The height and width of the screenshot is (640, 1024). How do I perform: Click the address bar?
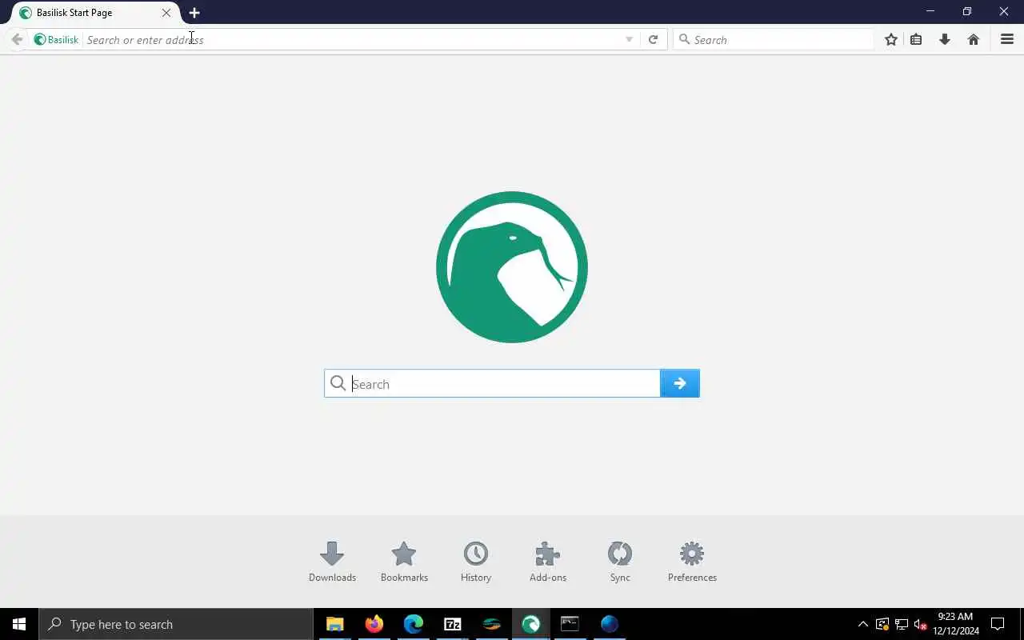click(x=352, y=39)
